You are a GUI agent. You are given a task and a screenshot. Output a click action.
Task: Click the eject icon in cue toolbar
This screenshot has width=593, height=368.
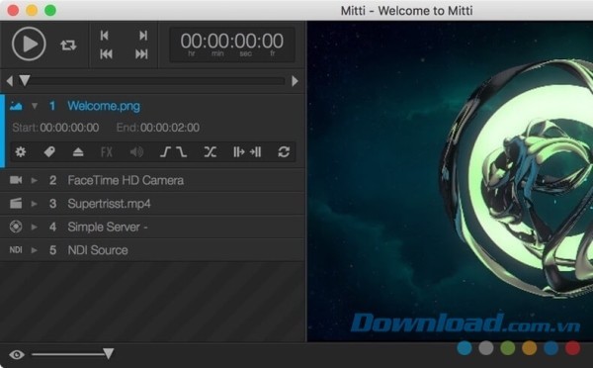coord(78,152)
